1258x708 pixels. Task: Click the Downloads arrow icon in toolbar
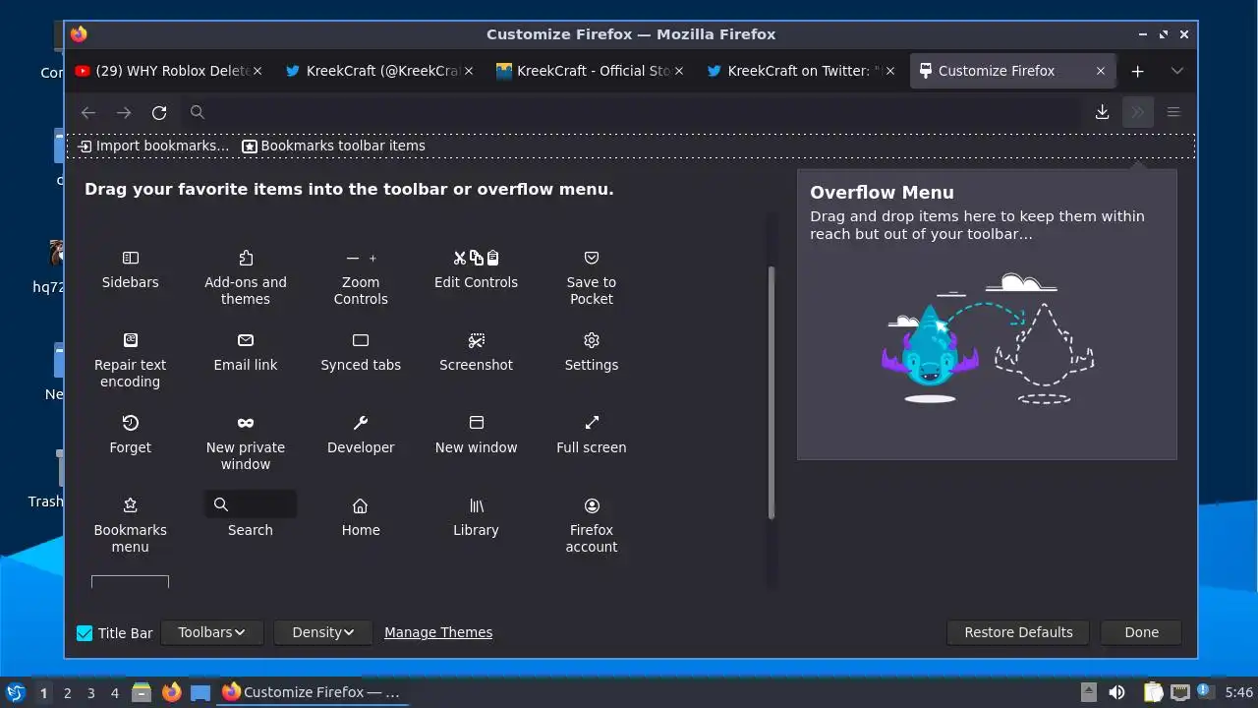[1102, 112]
